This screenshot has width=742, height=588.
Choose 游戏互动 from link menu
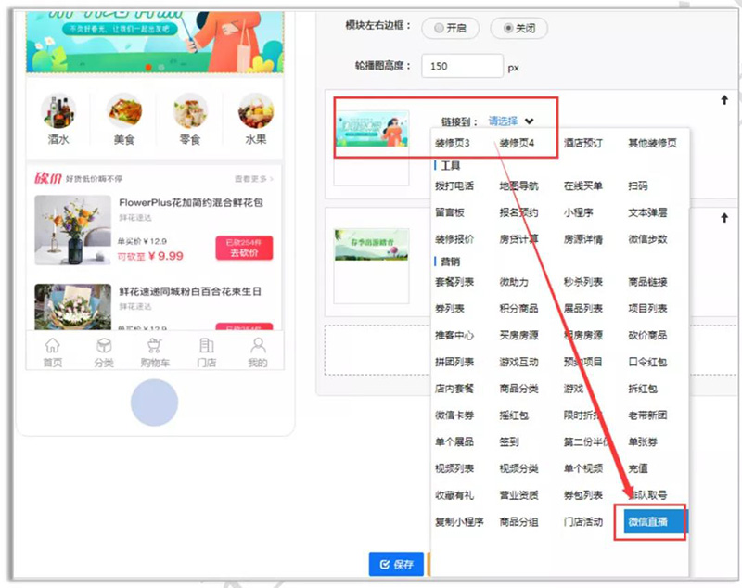[518, 362]
